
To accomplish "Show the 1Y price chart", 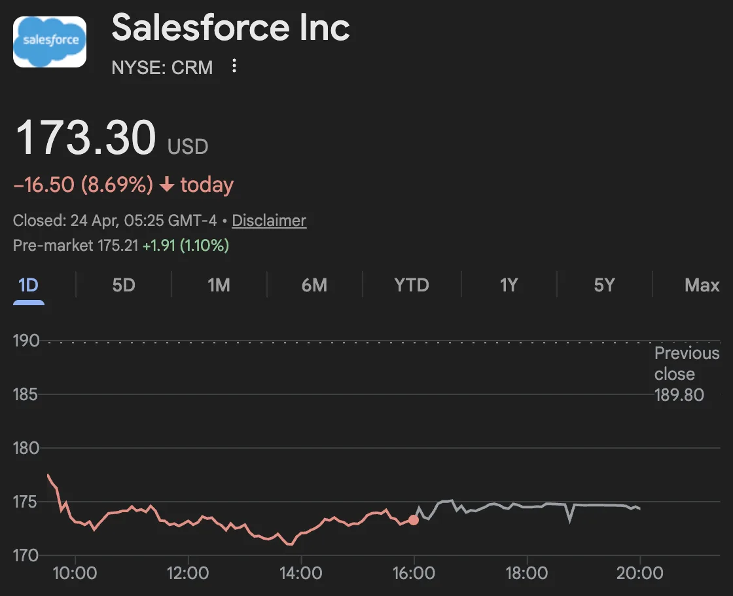I will (509, 286).
